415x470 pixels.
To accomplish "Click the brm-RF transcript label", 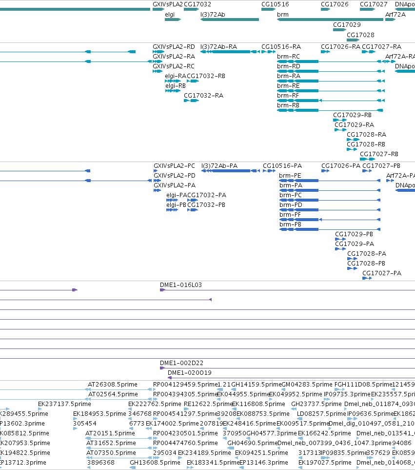I will tap(288, 96).
